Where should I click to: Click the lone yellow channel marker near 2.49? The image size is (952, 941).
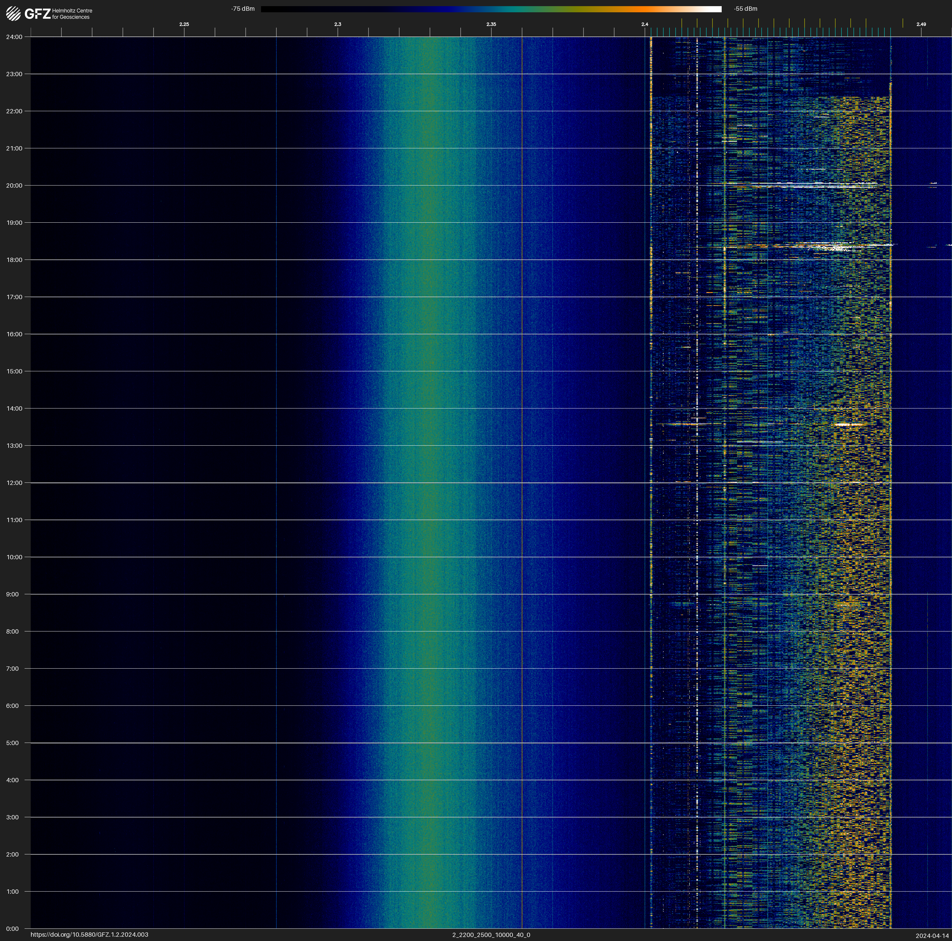point(903,23)
